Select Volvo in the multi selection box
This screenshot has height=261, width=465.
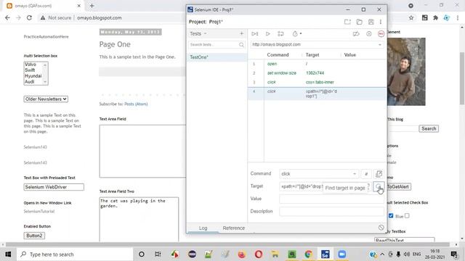pyautogui.click(x=31, y=65)
